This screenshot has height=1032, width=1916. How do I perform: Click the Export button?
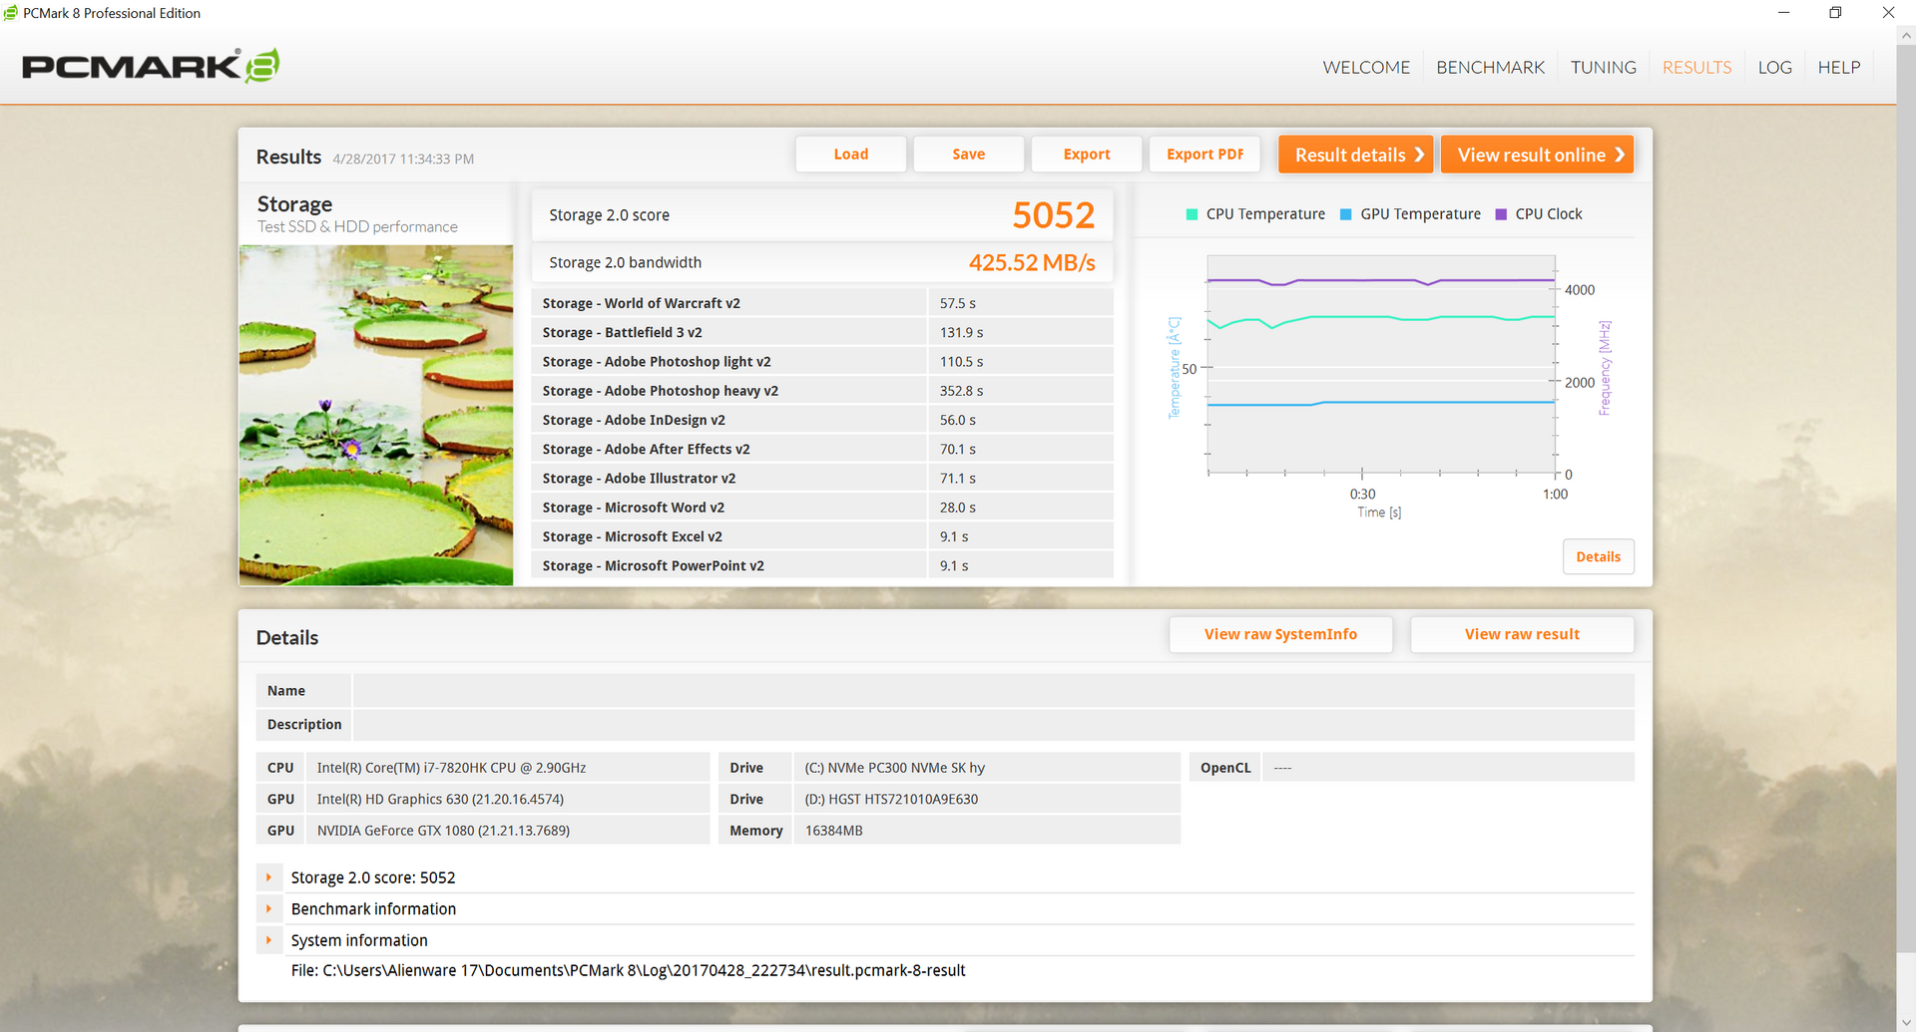click(x=1087, y=155)
